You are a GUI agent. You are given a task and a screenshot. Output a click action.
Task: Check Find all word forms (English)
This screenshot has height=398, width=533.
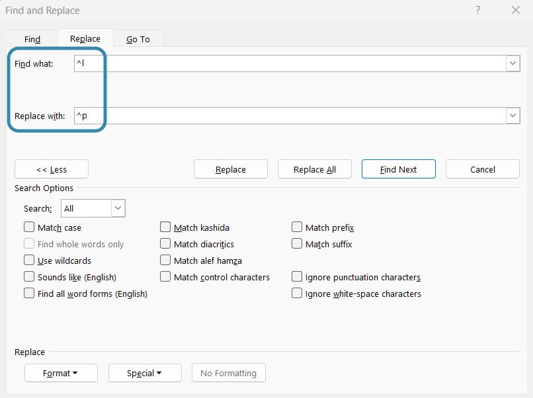point(29,294)
